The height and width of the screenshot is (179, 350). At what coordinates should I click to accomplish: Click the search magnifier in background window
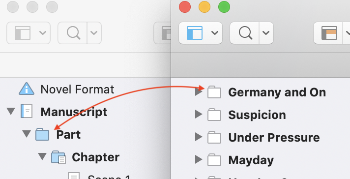click(x=73, y=33)
